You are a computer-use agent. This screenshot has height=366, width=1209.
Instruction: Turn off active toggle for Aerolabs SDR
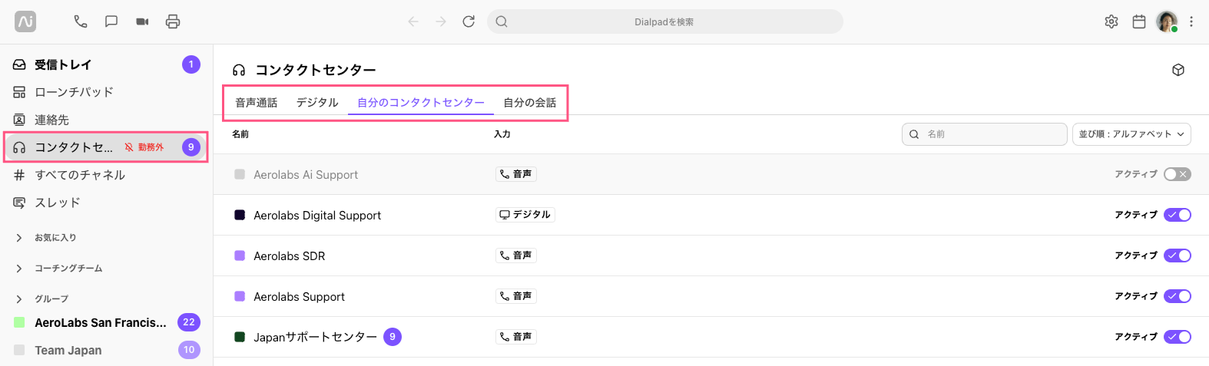click(x=1178, y=256)
